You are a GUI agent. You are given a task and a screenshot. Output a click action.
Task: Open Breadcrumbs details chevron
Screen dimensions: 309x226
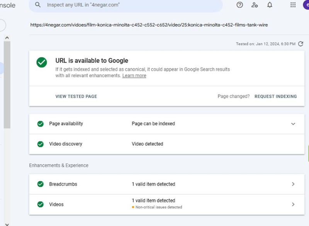pos(293,184)
